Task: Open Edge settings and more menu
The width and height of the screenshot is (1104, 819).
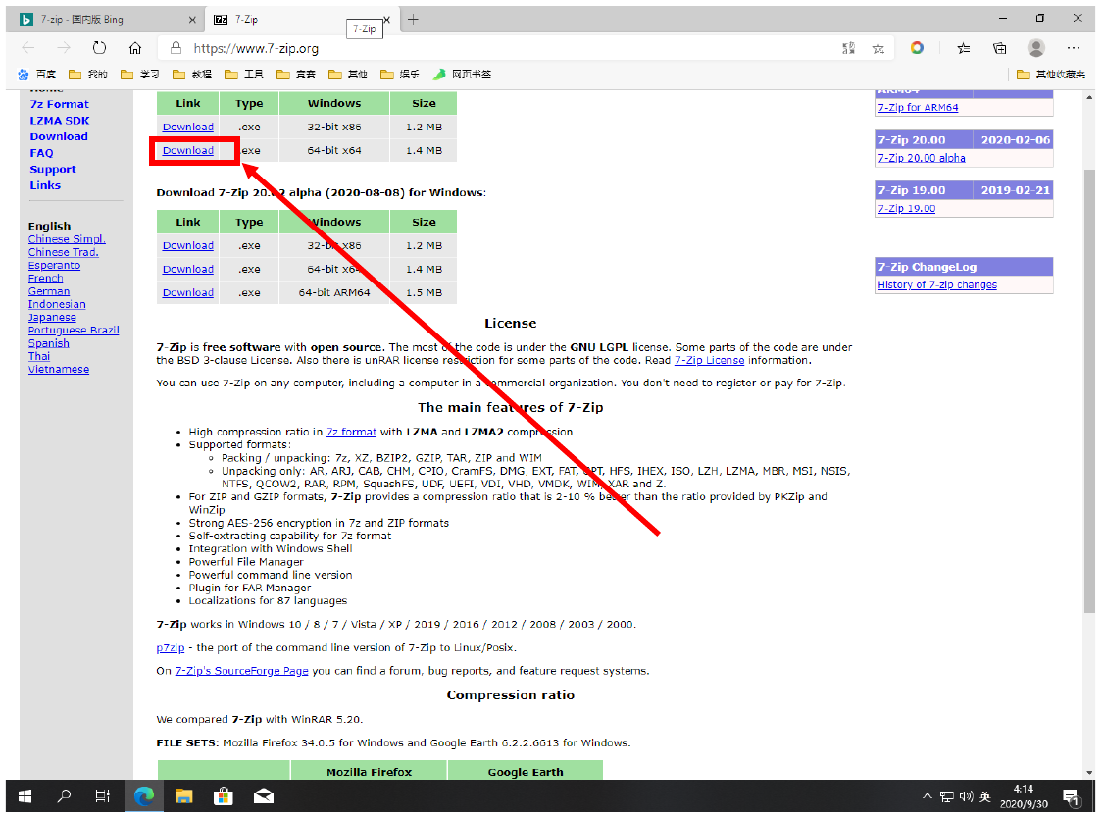Action: point(1074,48)
